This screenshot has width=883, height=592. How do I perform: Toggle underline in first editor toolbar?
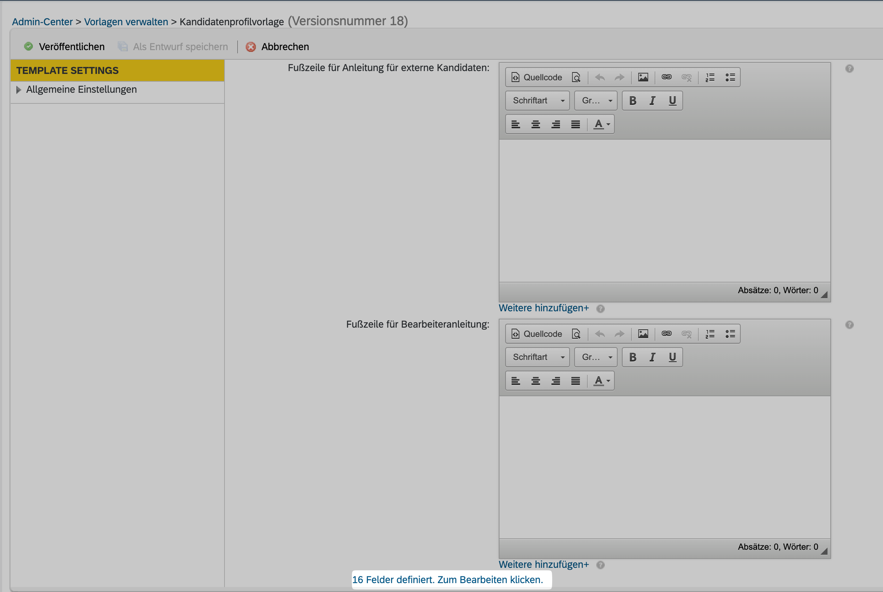coord(672,101)
